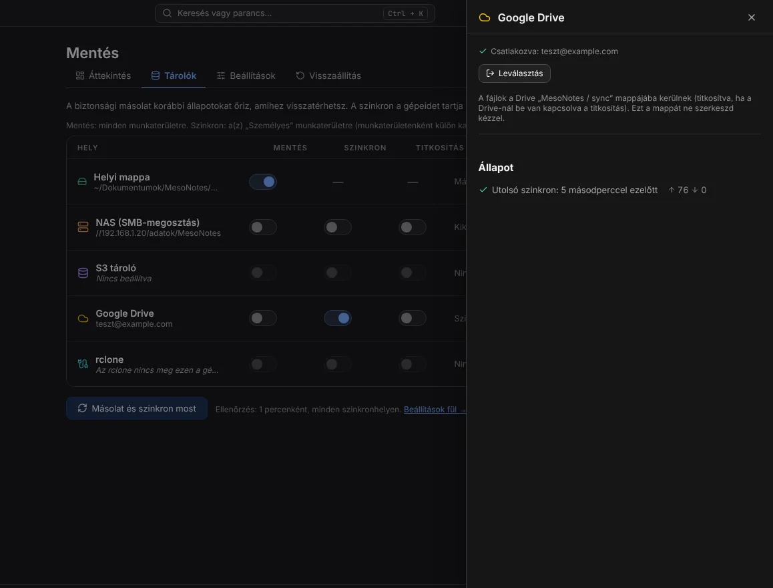Click the Ctrl + K shortcut badge
Image resolution: width=773 pixels, height=588 pixels.
[x=405, y=13]
